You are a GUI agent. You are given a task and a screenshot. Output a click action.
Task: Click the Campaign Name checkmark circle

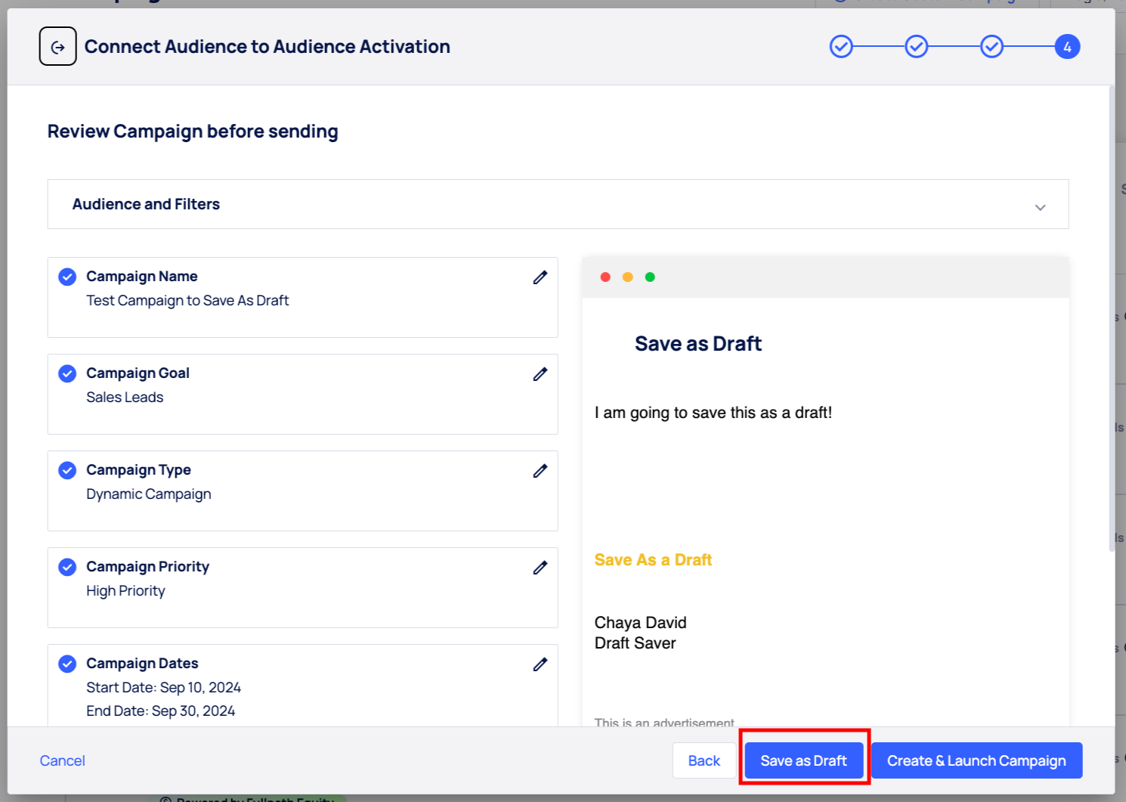click(67, 277)
